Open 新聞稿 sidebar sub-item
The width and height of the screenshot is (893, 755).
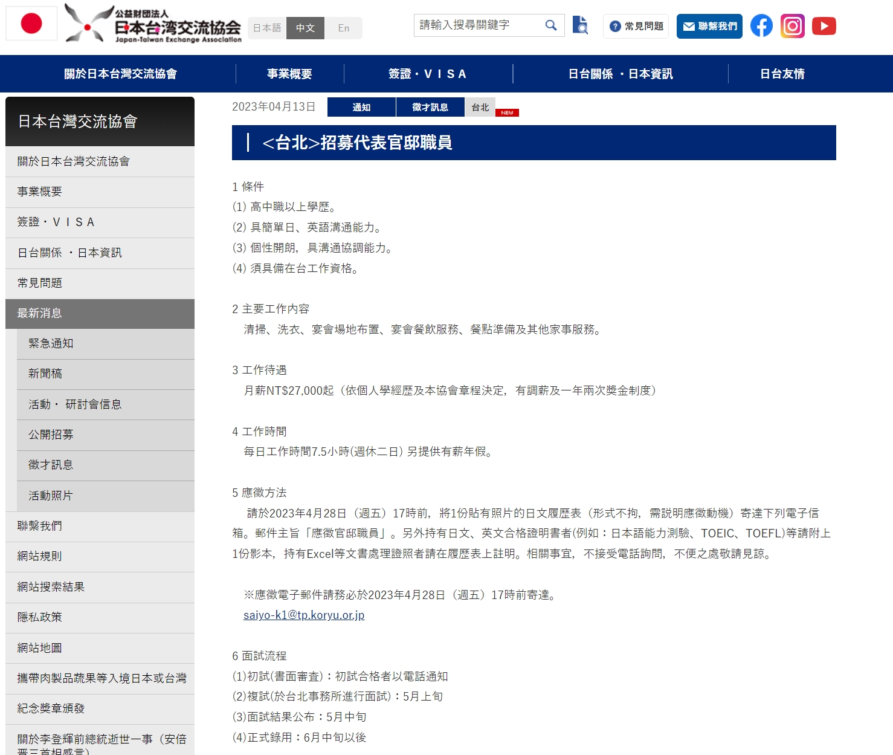[106, 374]
